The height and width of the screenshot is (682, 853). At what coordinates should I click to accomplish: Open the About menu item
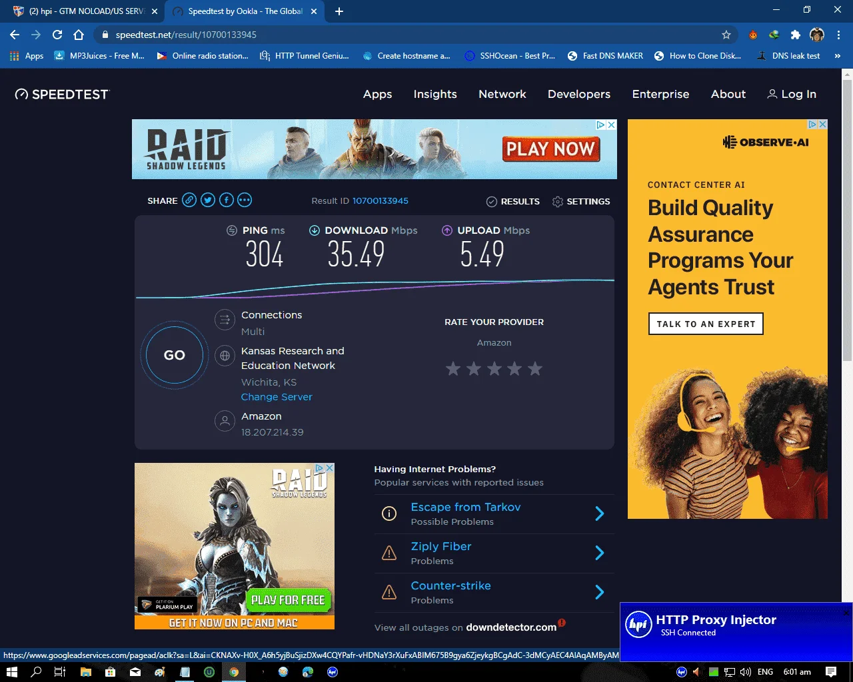point(728,95)
